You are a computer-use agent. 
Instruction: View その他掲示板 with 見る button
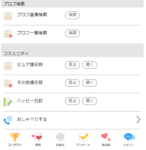(x=72, y=83)
